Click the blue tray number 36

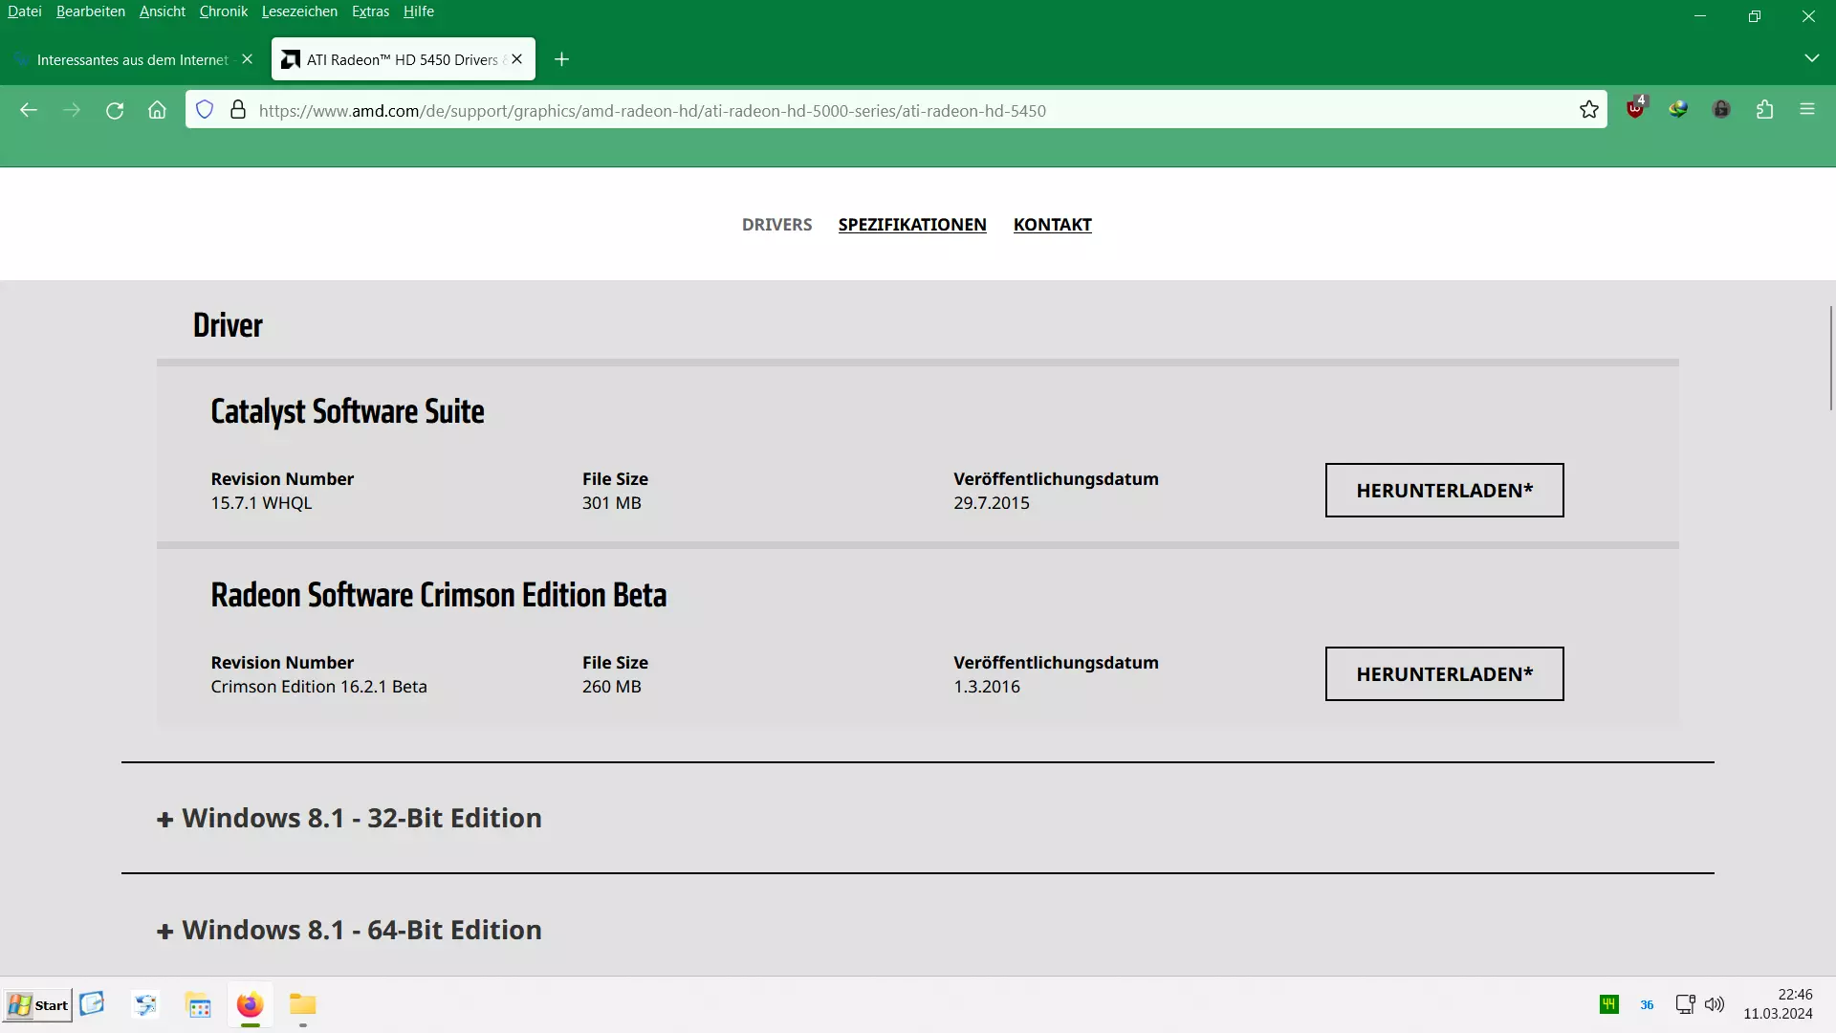coord(1647,1005)
